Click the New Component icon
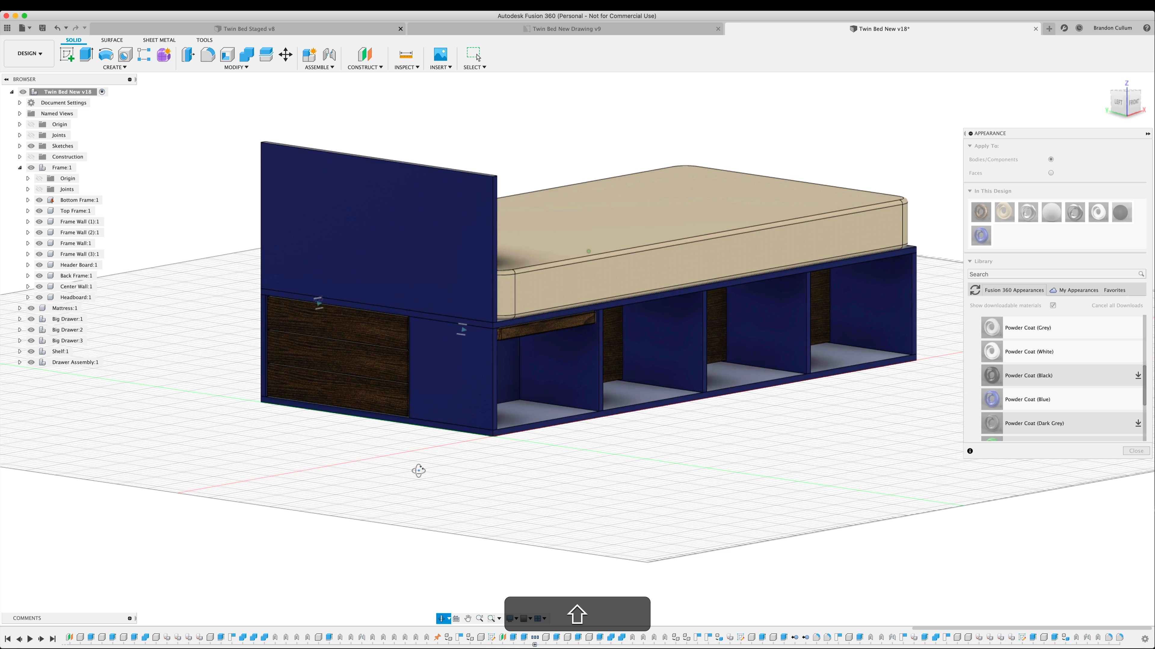Screen dimensions: 1155x649 point(310,55)
